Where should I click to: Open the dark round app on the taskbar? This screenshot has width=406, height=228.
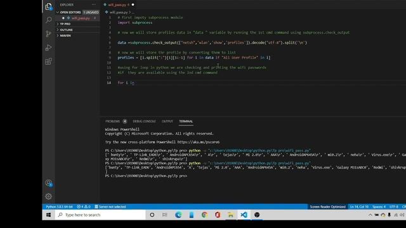(257, 215)
